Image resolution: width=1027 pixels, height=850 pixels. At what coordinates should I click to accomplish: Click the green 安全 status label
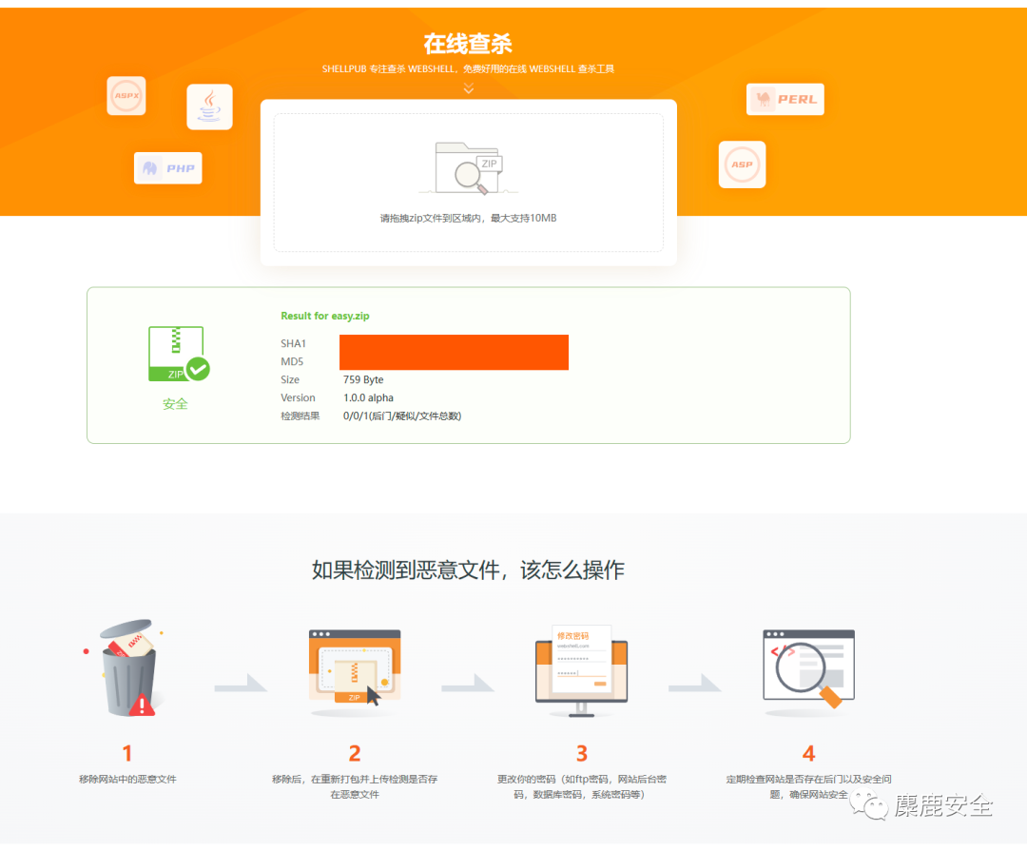tap(175, 404)
